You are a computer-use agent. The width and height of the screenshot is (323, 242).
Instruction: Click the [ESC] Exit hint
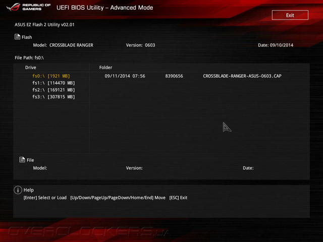pyautogui.click(x=178, y=198)
